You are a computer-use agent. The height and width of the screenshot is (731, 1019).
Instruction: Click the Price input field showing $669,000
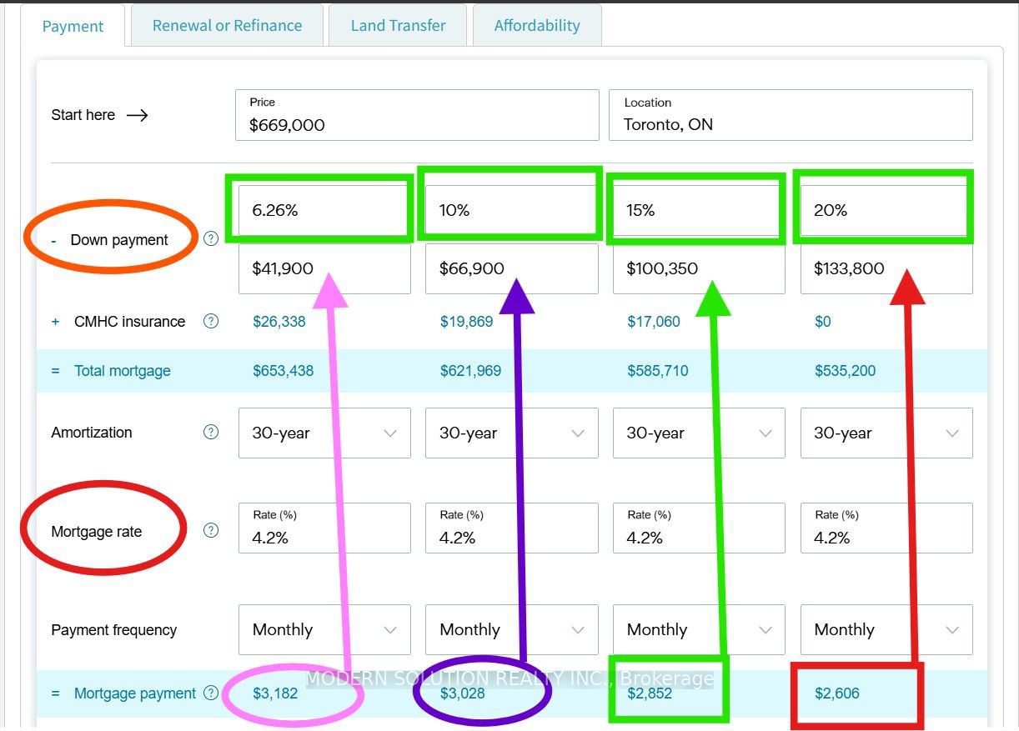(417, 115)
